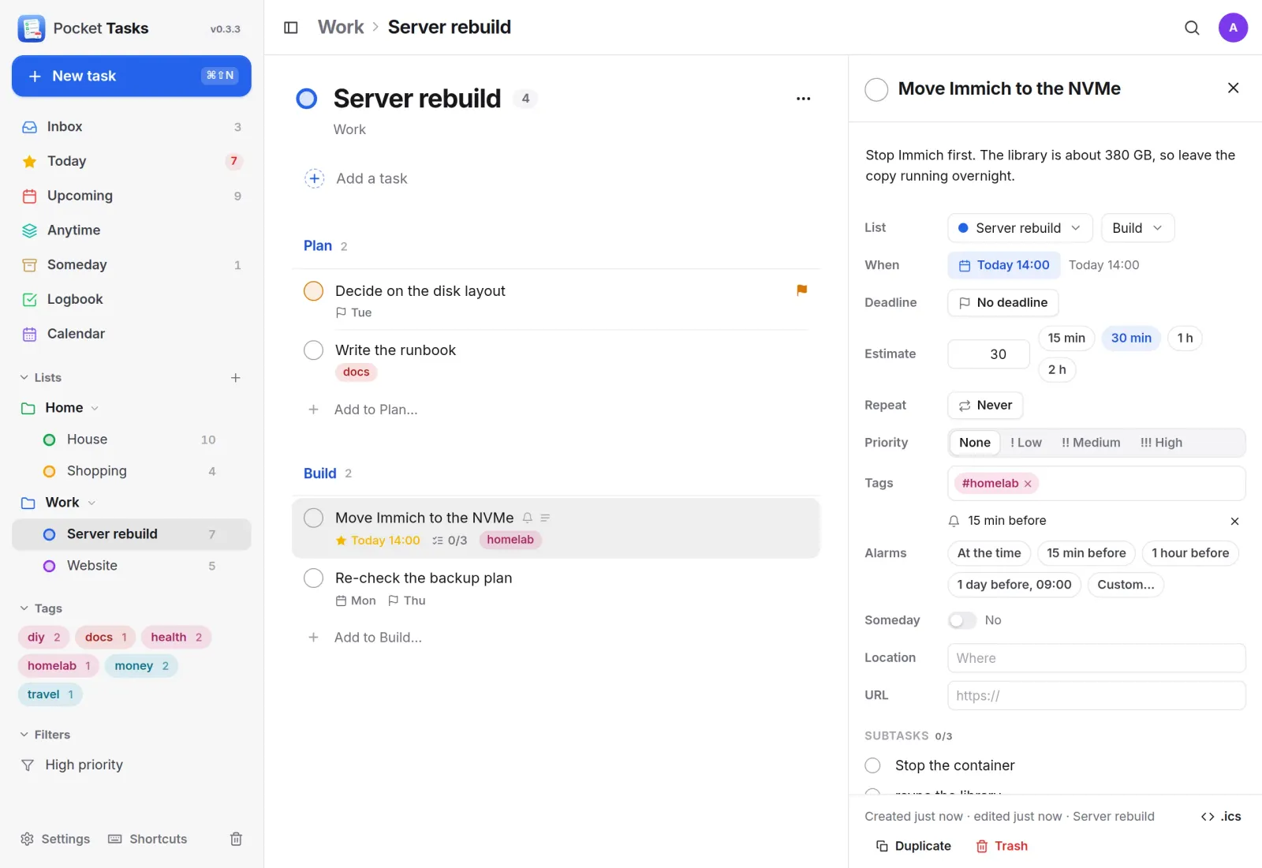Mark Re-check the backup plan complete
Viewport: 1262px width, 868px height.
[x=313, y=578]
